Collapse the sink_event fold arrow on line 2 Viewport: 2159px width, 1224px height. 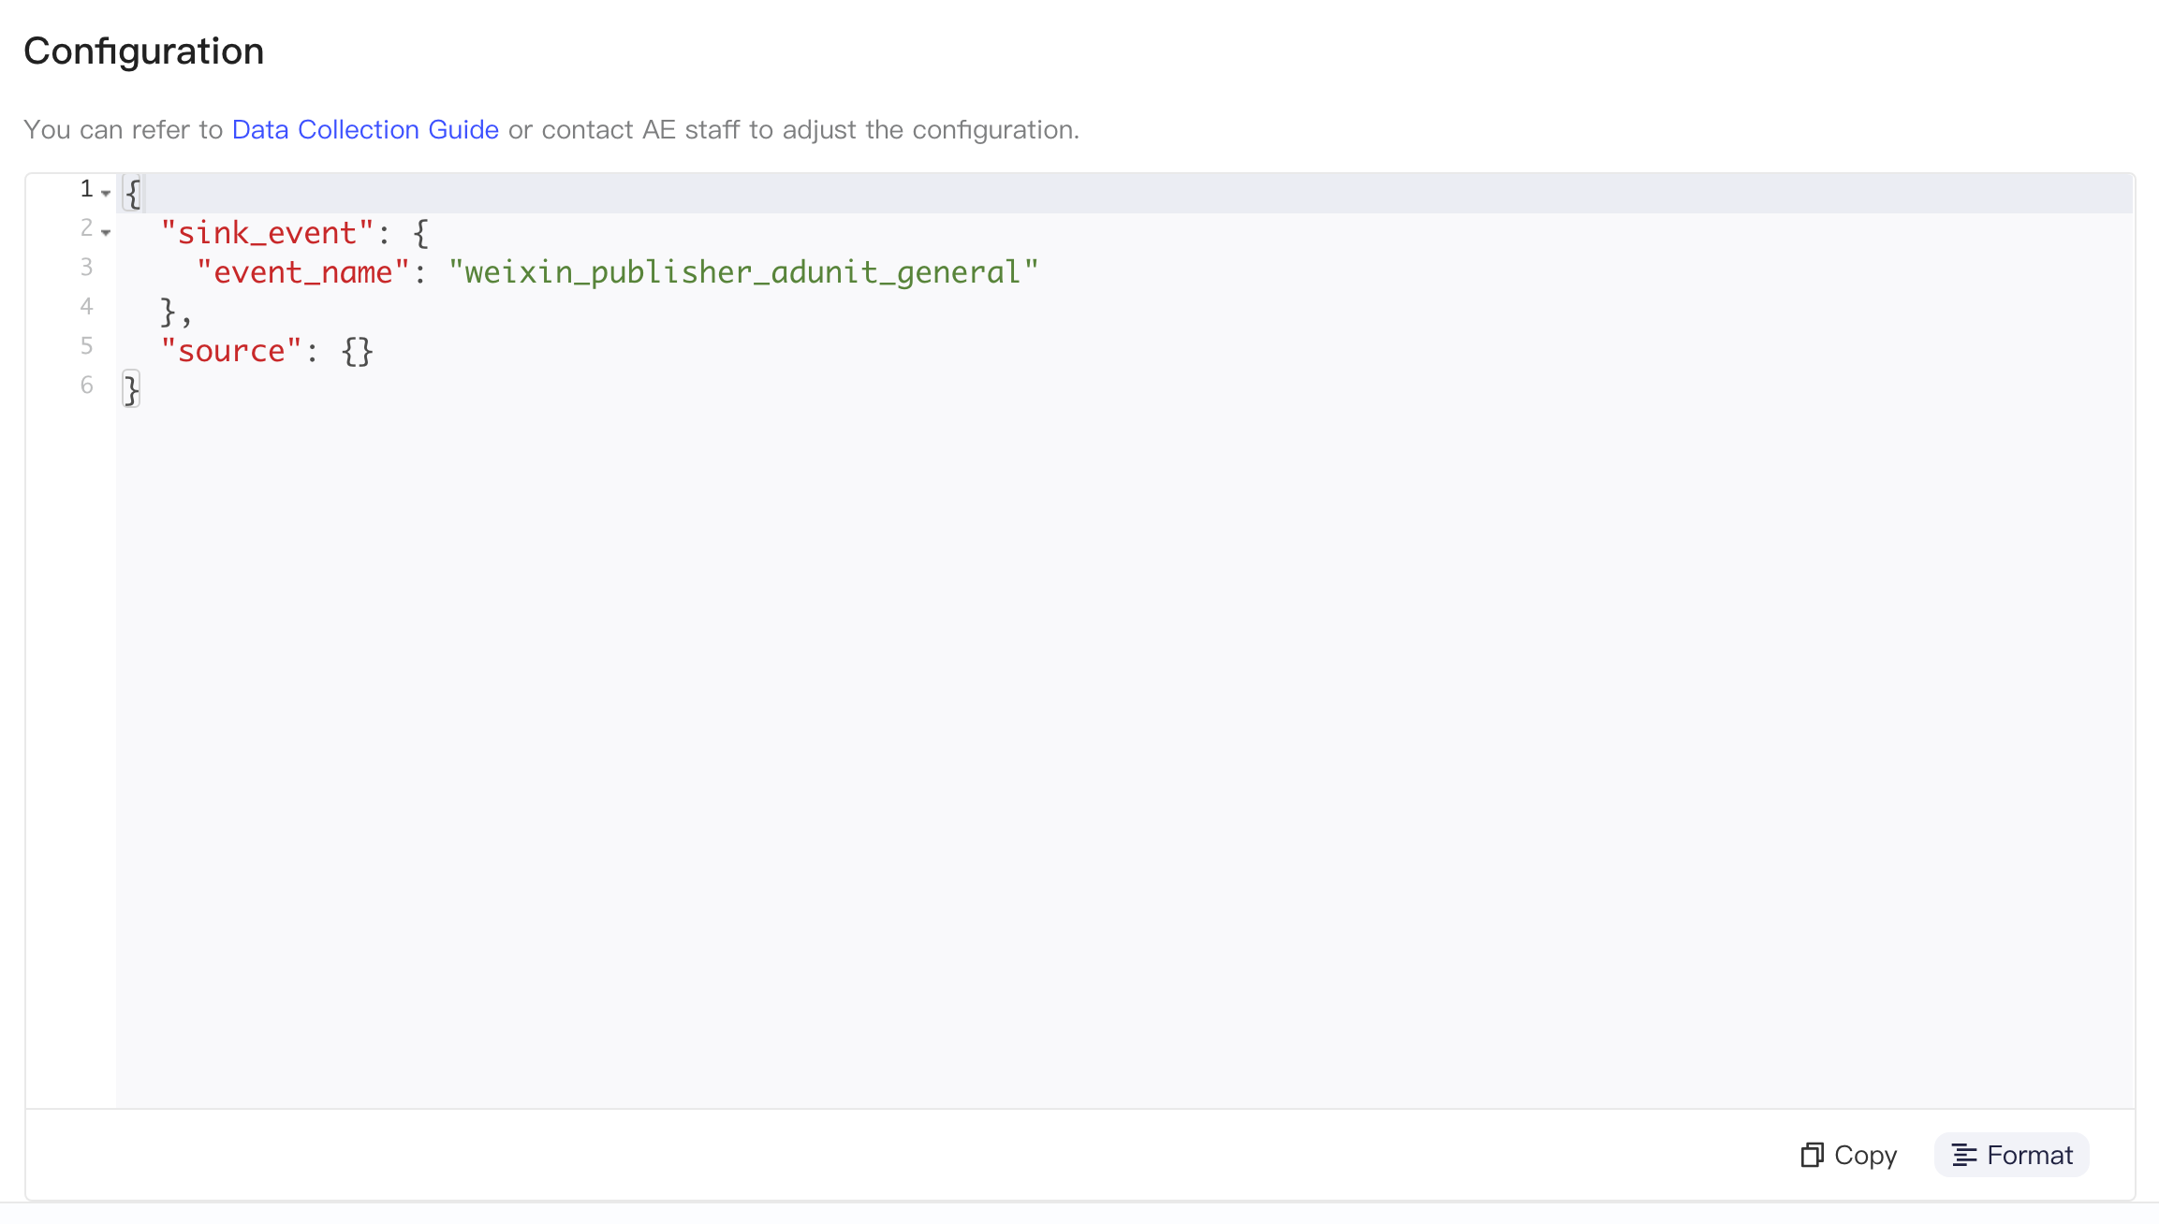[x=106, y=233]
